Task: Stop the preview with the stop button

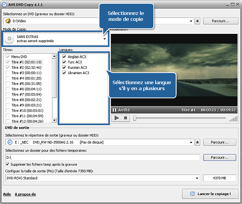Action: click(125, 118)
